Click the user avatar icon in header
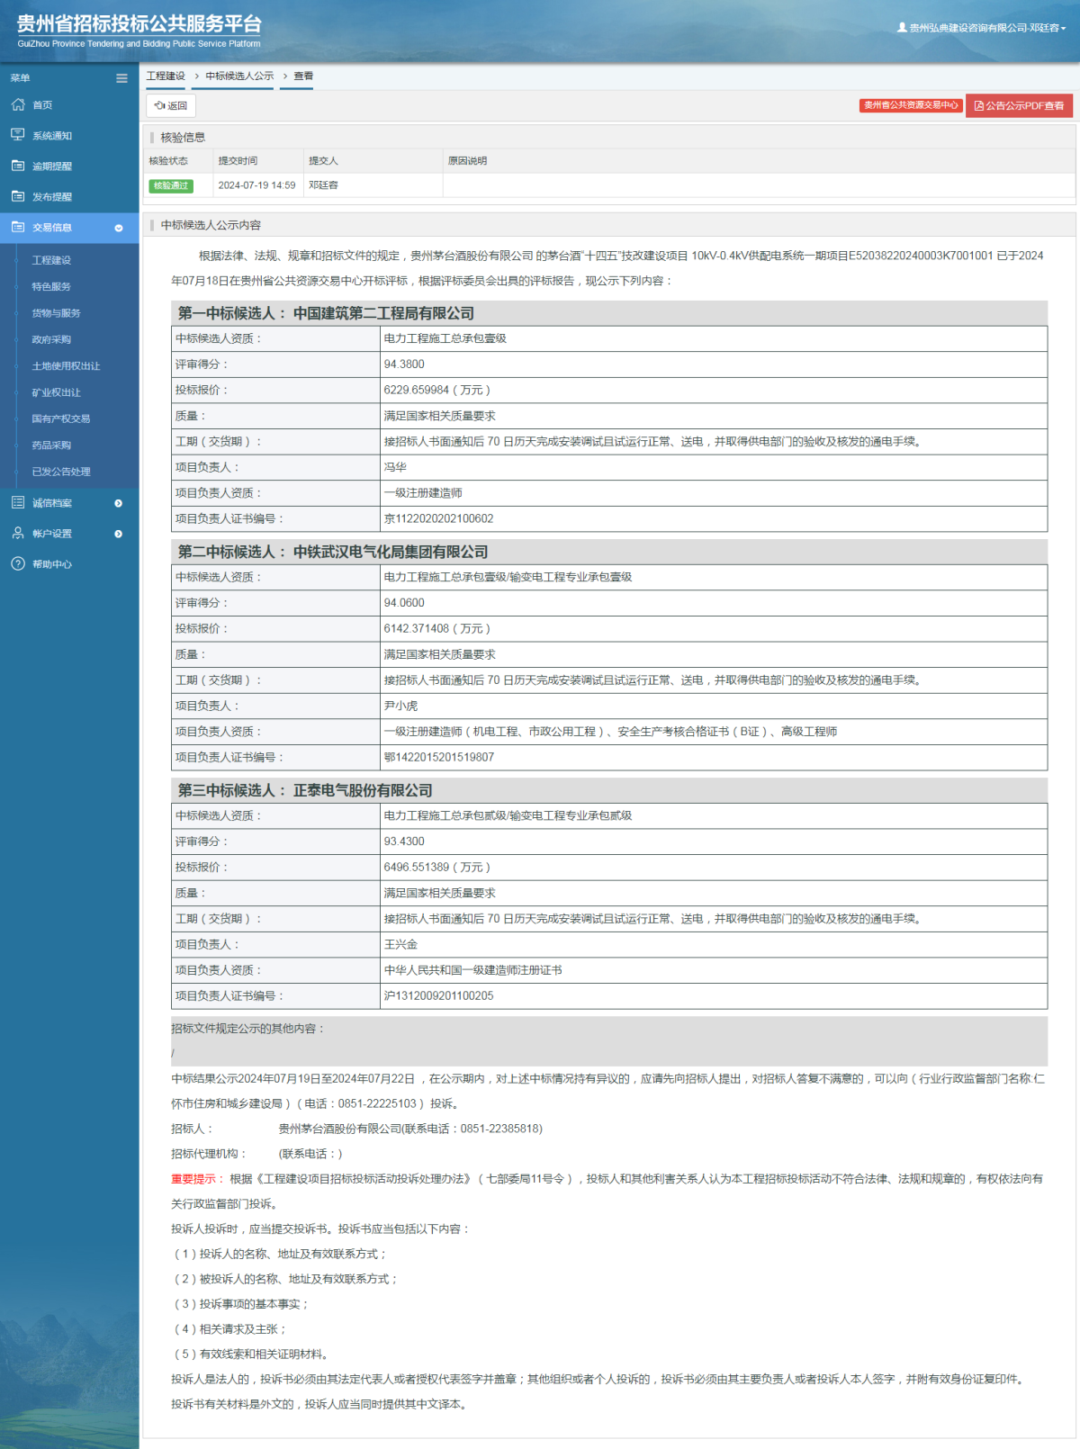Screen dimensions: 1080x1449 902,28
